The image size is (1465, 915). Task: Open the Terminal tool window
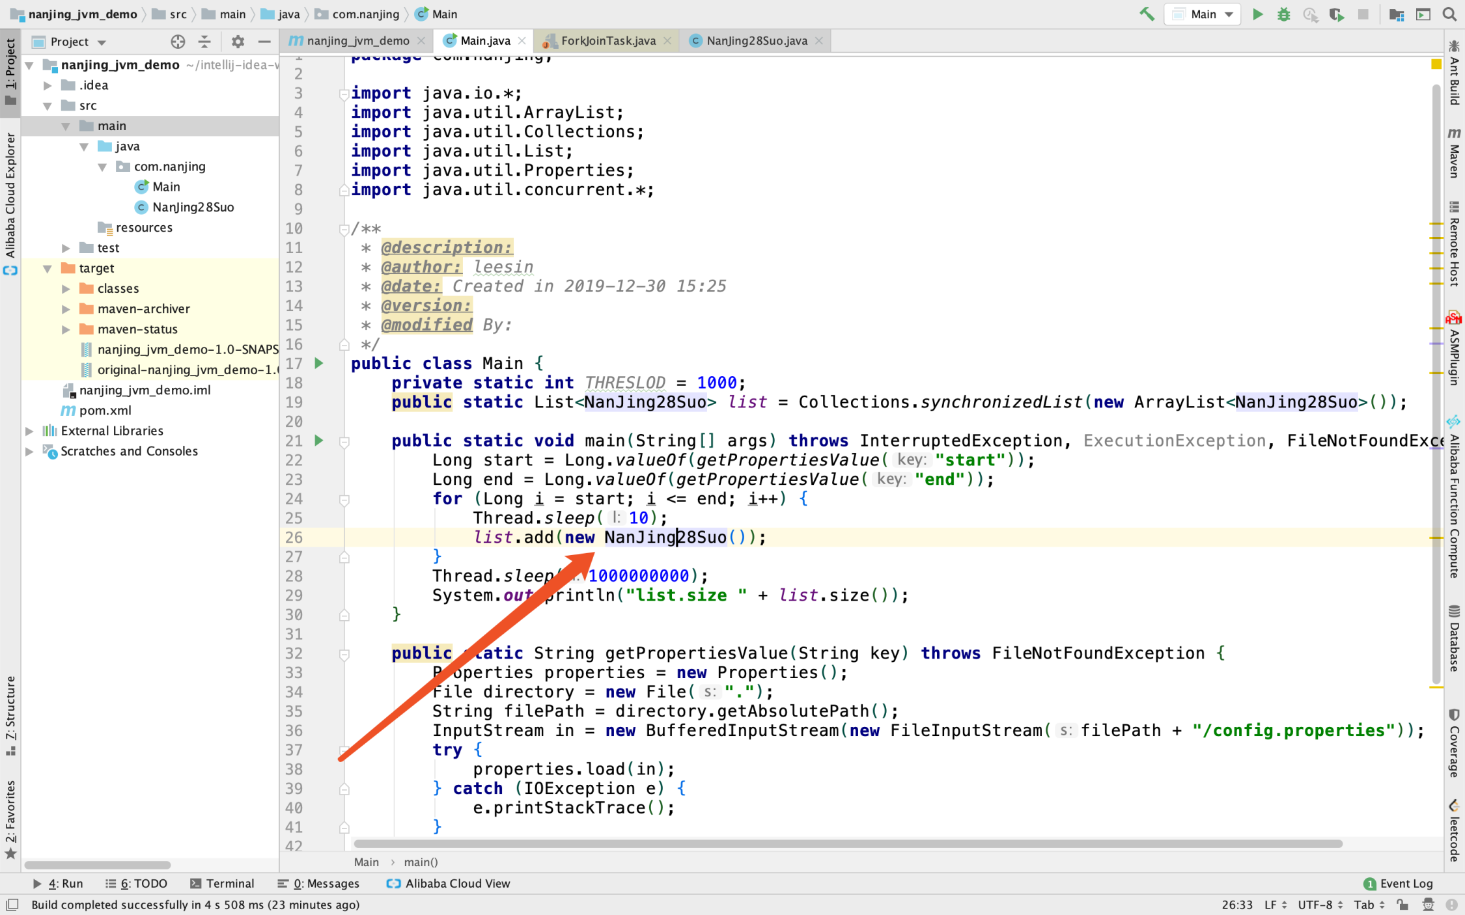click(x=222, y=884)
